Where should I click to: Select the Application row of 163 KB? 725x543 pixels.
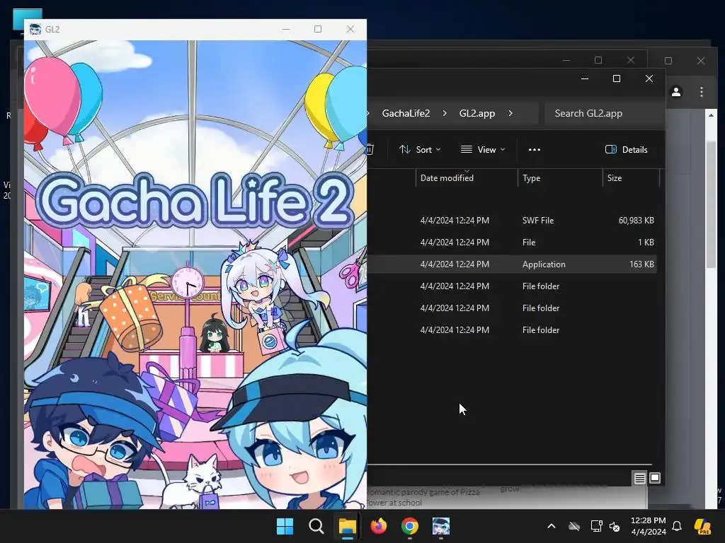coord(513,264)
